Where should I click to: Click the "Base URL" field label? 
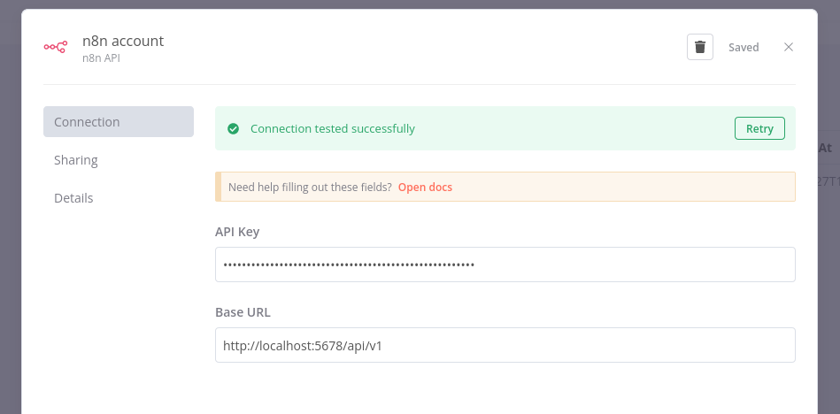click(243, 312)
